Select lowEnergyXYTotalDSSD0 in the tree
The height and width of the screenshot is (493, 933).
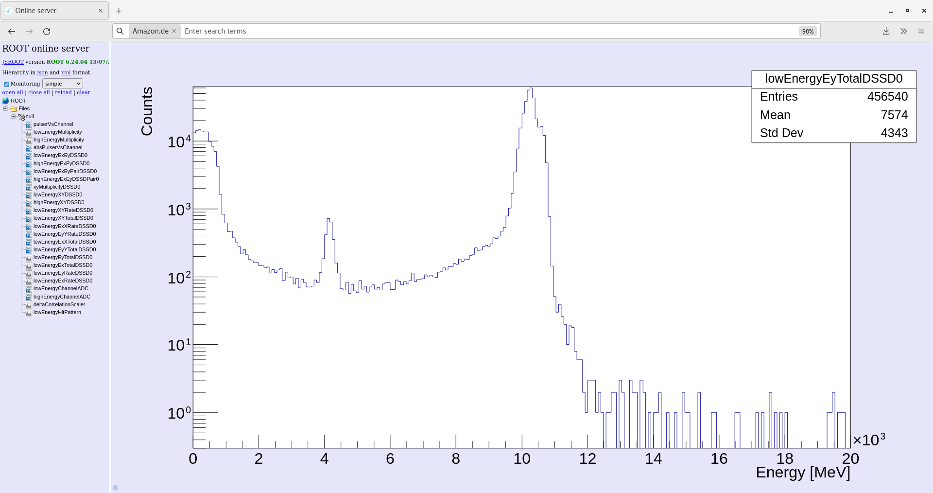(63, 218)
